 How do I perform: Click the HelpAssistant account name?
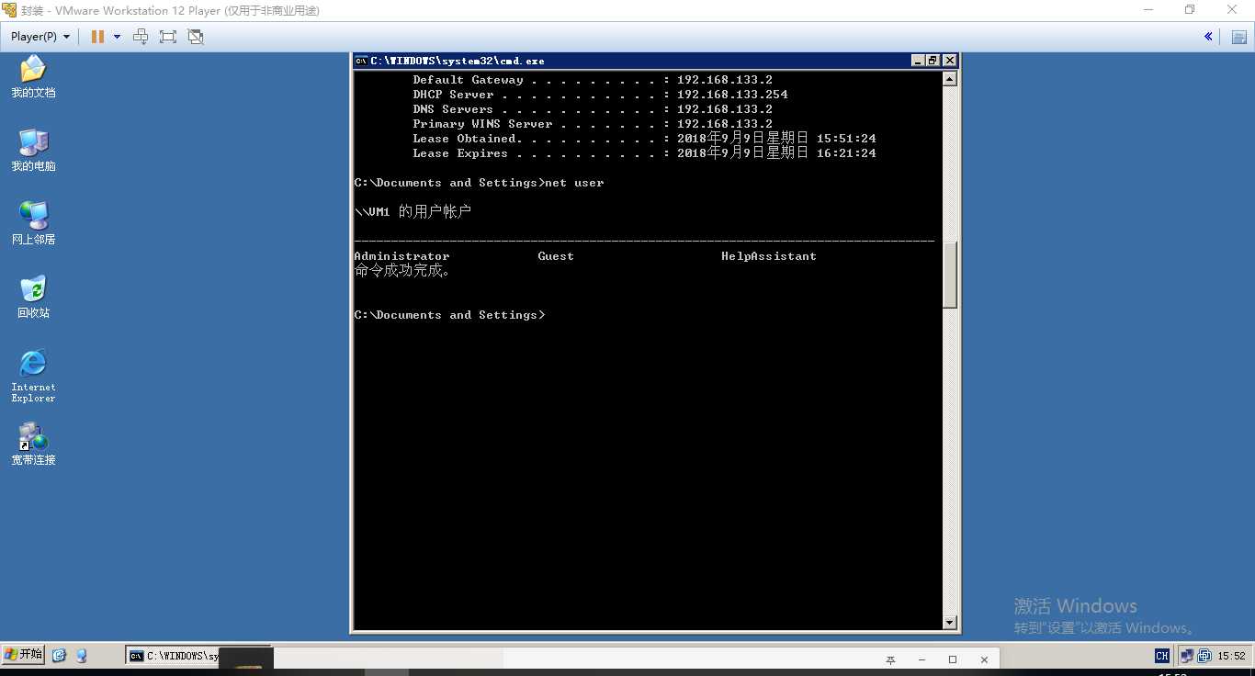coord(769,256)
